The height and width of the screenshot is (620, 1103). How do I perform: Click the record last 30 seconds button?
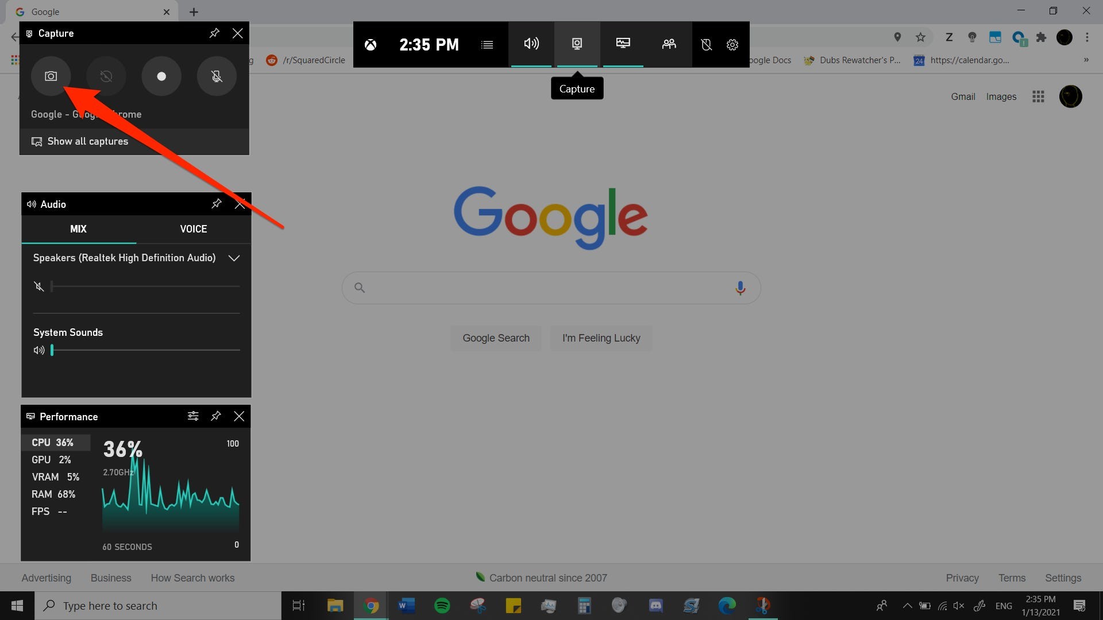pos(106,76)
